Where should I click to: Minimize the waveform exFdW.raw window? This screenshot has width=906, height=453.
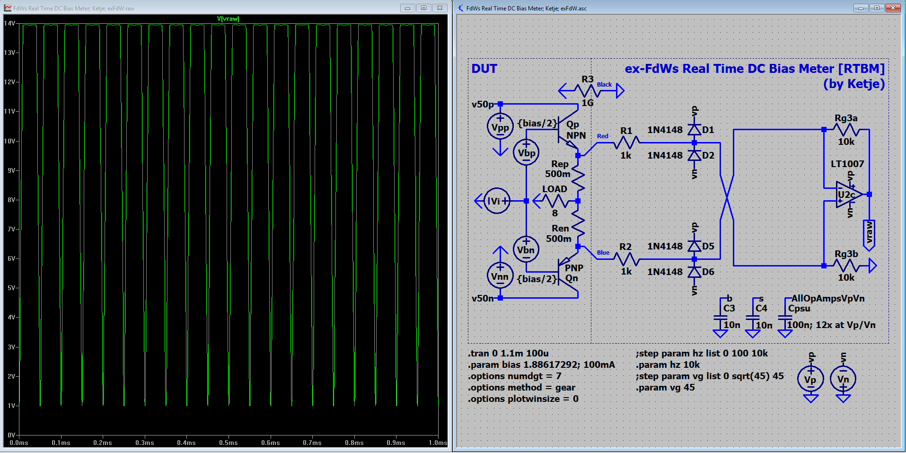coord(407,8)
